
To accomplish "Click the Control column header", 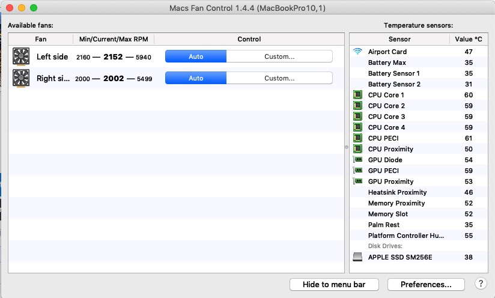I will [249, 39].
